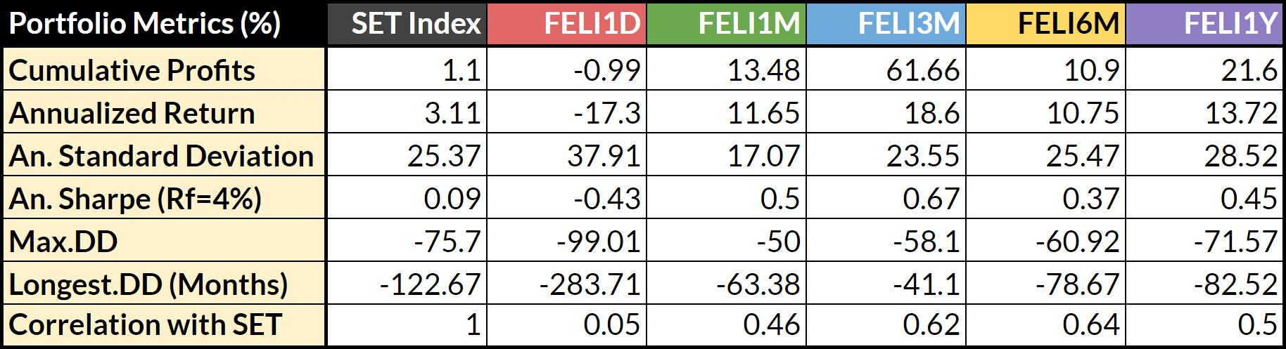Click the SET Index column header

coord(407,24)
